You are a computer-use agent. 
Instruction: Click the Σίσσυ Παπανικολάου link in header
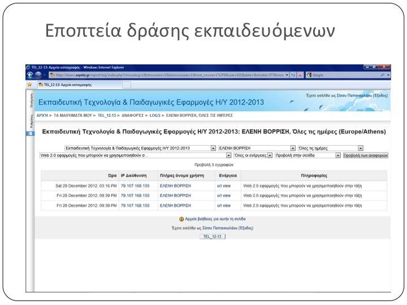[x=354, y=95]
